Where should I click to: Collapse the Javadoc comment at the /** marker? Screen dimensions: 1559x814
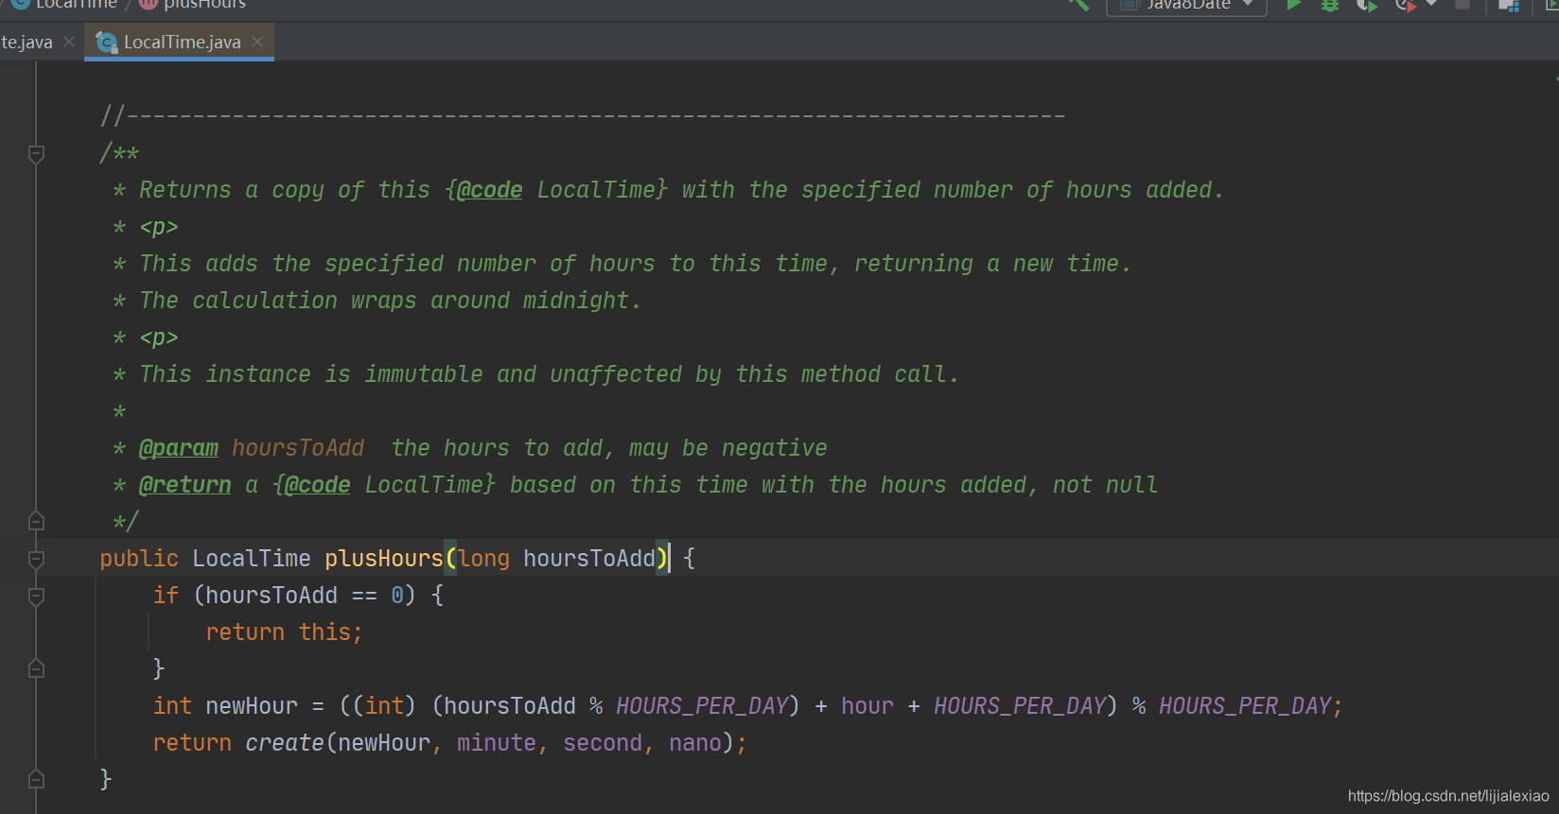(x=36, y=153)
